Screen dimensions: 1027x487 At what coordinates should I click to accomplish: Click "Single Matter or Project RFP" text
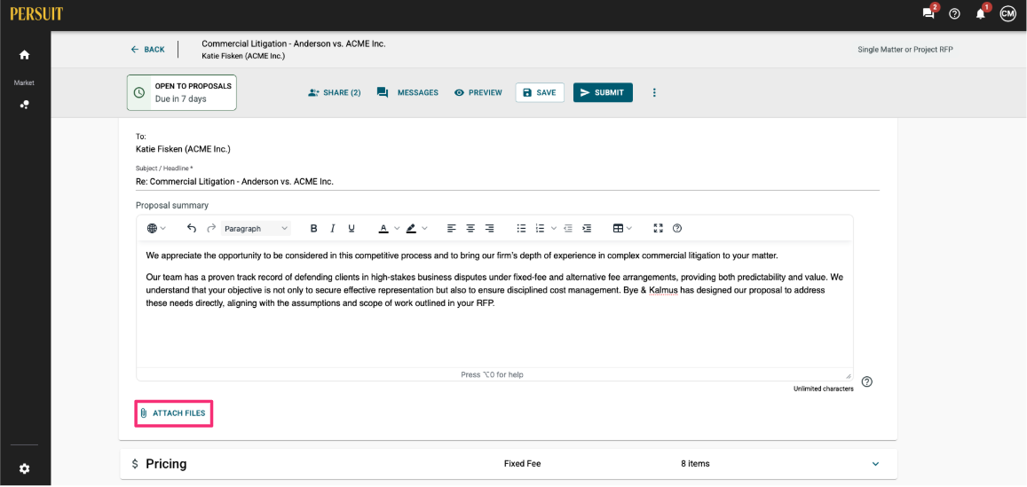point(905,49)
